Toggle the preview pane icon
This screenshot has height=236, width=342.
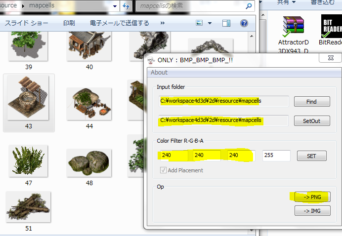226,23
